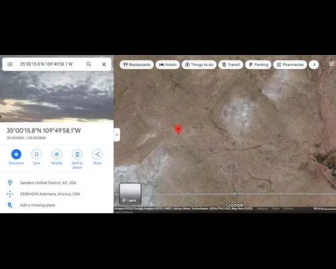Select the Transit category chip
Screen dimensions: 336x269
click(x=230, y=65)
